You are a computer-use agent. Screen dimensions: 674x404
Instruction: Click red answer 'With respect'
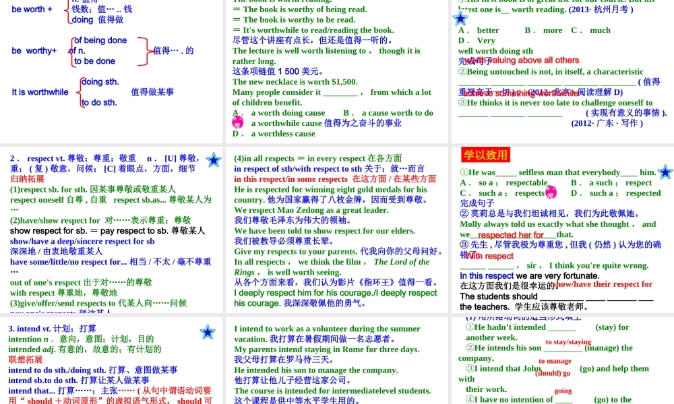489,257
